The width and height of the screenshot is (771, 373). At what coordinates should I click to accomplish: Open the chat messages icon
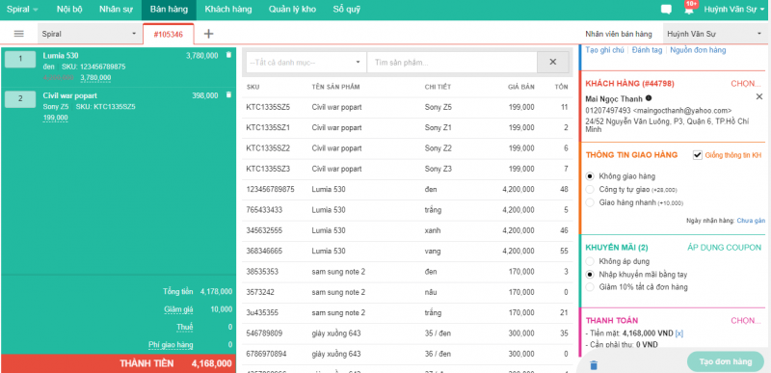point(666,10)
